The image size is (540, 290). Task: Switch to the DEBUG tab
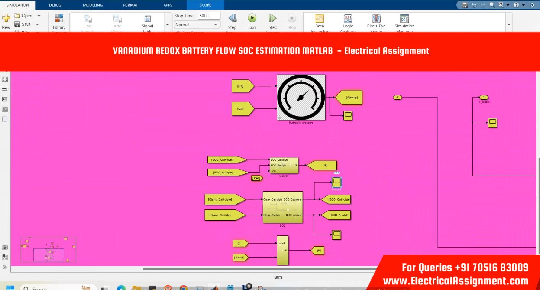55,5
